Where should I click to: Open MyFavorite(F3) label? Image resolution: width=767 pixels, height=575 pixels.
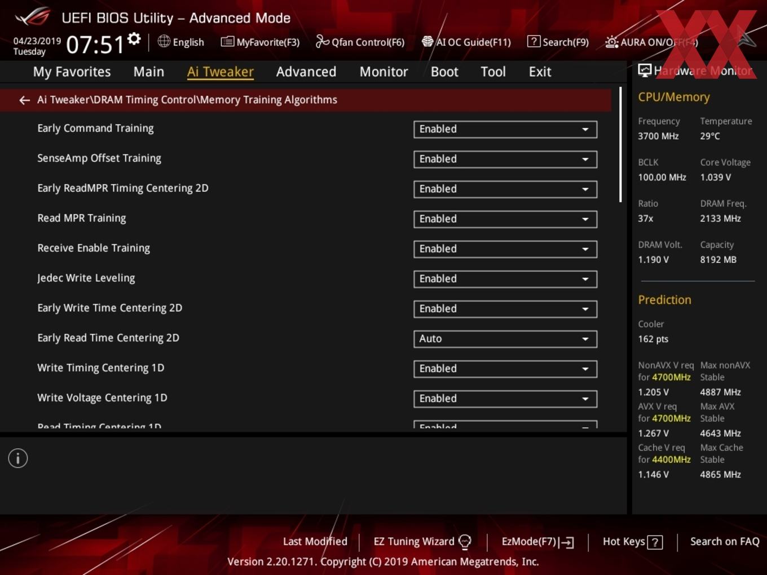click(x=268, y=42)
